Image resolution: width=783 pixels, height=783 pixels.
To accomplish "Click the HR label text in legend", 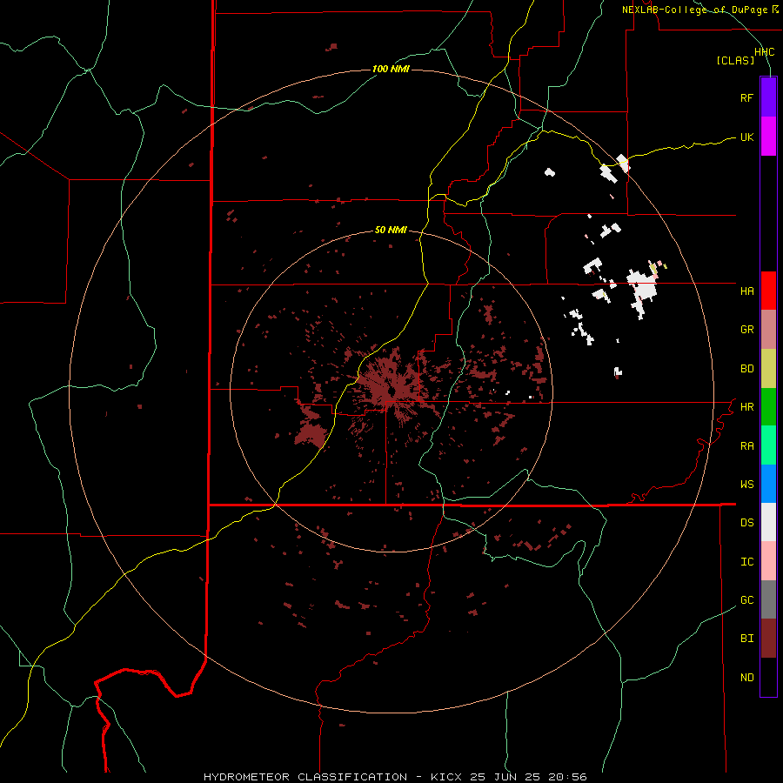I will tap(746, 407).
